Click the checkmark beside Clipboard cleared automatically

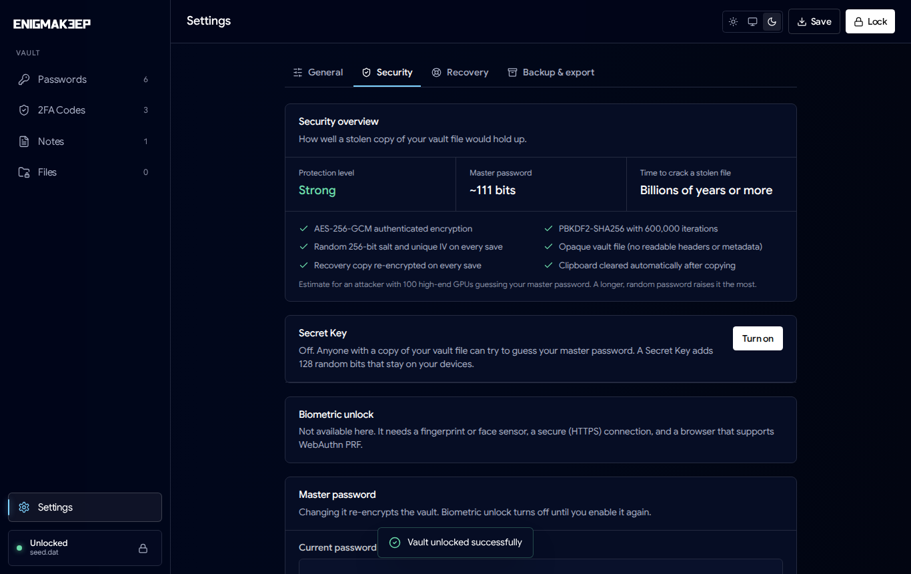[x=549, y=266]
